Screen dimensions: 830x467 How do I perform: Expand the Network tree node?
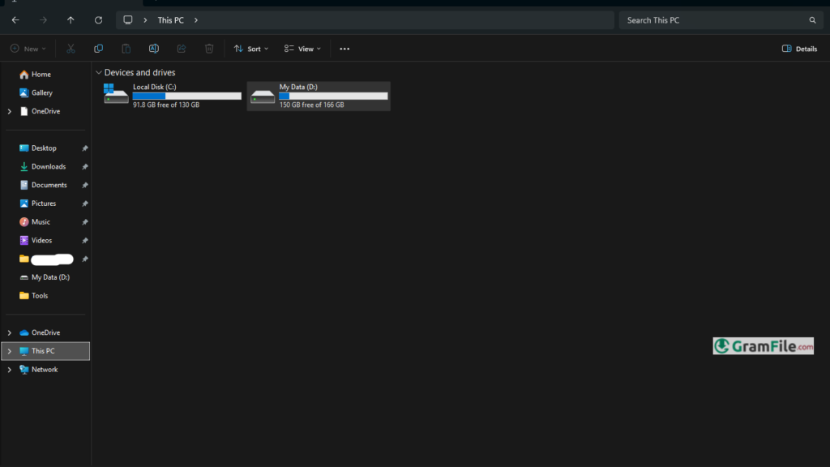coord(10,370)
